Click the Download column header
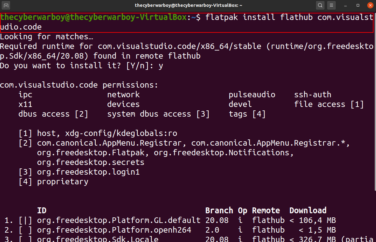 click(308, 211)
